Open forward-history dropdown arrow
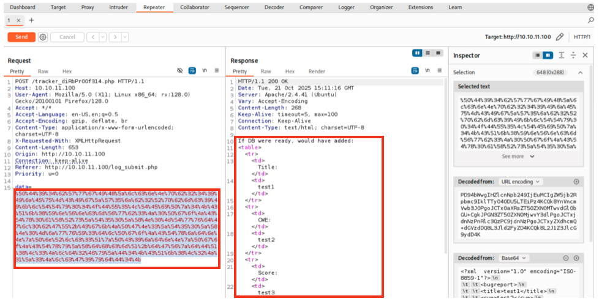 click(x=124, y=37)
